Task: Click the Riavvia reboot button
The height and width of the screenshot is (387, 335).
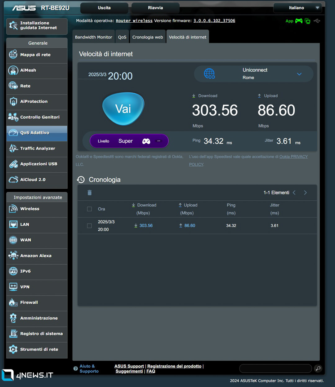Action: [x=155, y=8]
